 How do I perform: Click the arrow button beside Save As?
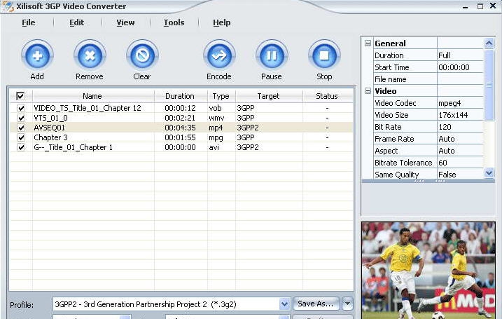[348, 304]
